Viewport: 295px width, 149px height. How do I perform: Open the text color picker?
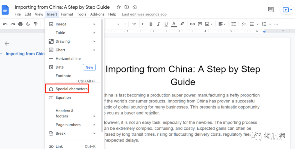[x=174, y=24]
